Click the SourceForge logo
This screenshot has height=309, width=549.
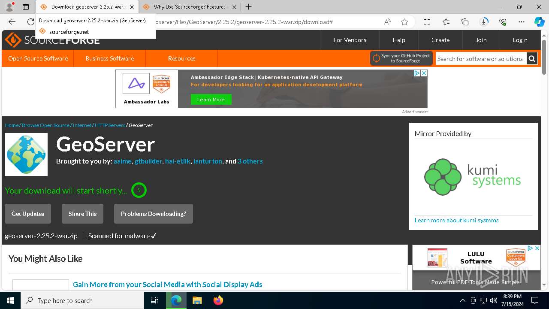tap(52, 40)
